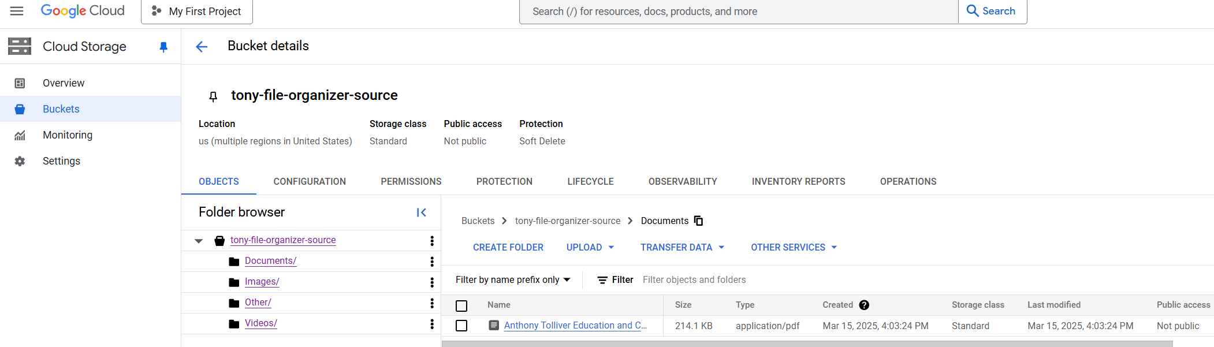
Task: Check the Anthony Tolliver Education file checkbox
Action: point(461,326)
